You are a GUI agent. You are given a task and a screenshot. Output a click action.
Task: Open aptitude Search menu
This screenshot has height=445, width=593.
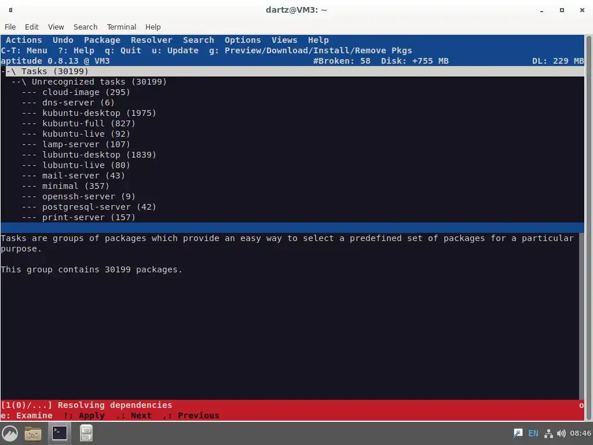pyautogui.click(x=199, y=40)
